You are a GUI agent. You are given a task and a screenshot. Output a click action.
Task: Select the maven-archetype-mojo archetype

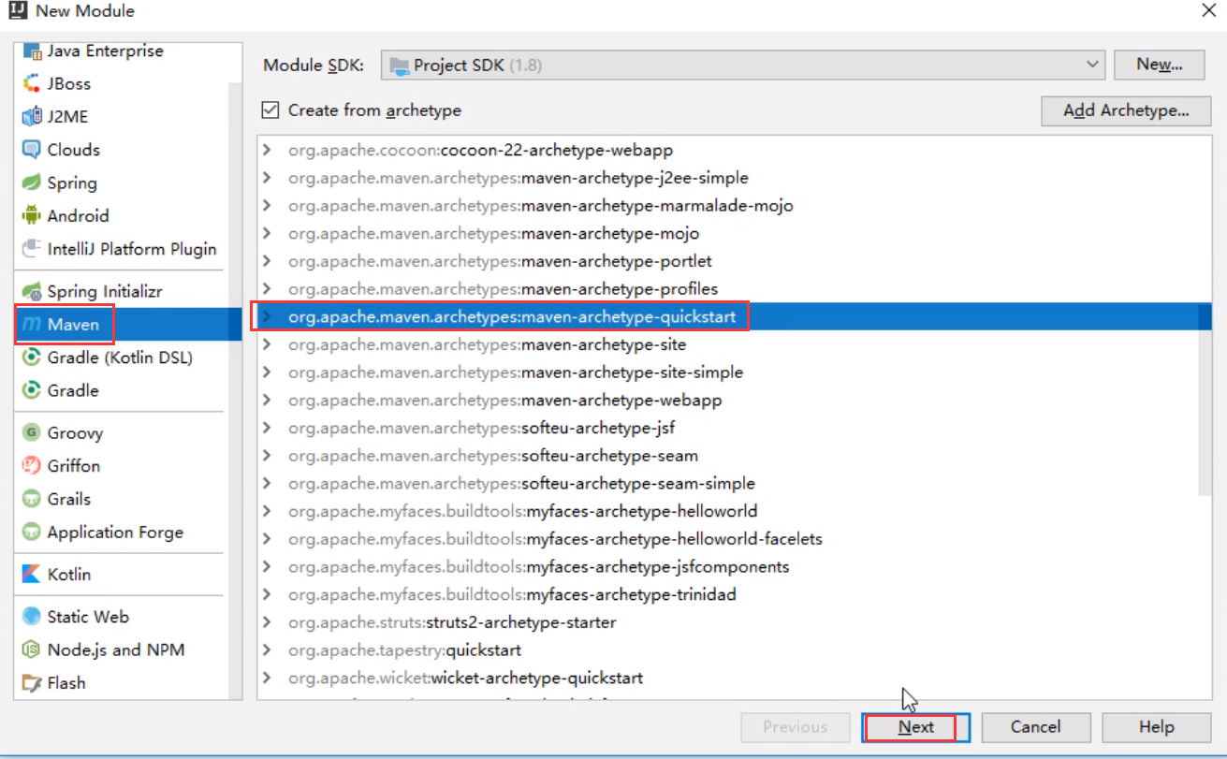point(493,233)
